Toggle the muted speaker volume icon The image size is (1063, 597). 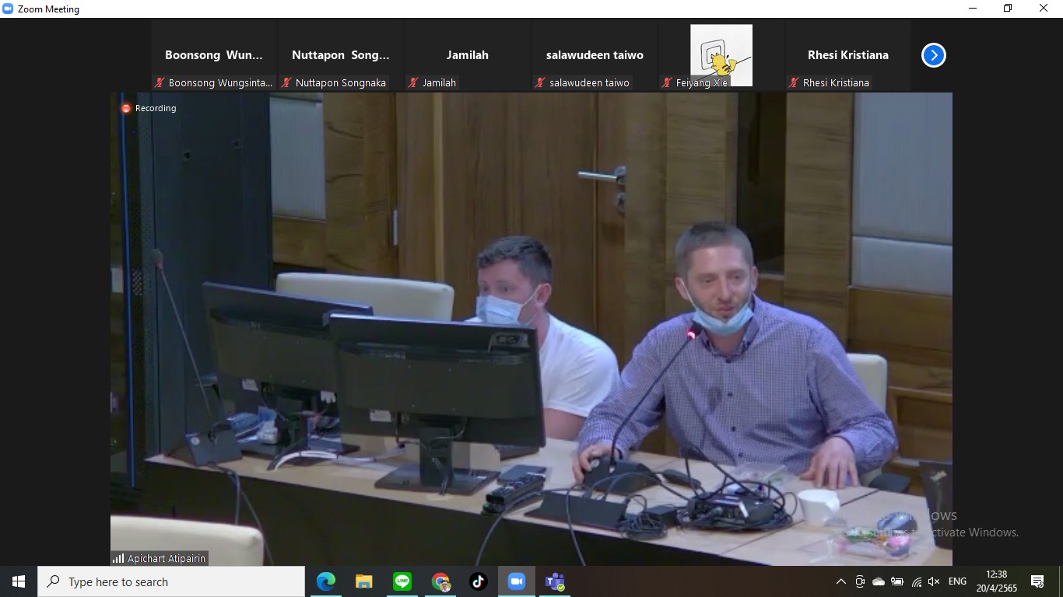tap(934, 581)
